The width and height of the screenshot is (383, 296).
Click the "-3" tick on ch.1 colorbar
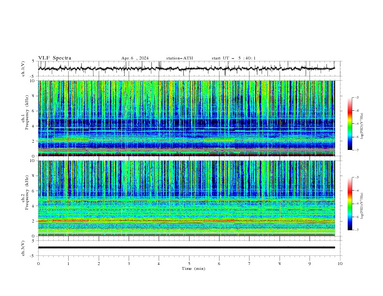point(356,97)
